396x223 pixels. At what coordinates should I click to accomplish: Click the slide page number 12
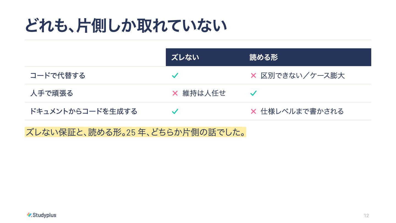coord(366,216)
